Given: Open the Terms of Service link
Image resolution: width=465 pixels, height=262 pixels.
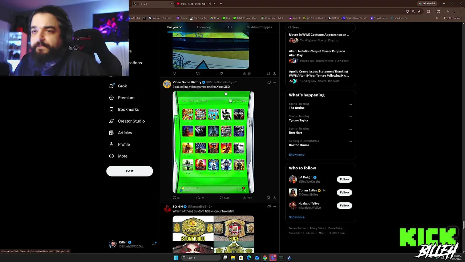Looking at the screenshot, I should click(x=297, y=228).
